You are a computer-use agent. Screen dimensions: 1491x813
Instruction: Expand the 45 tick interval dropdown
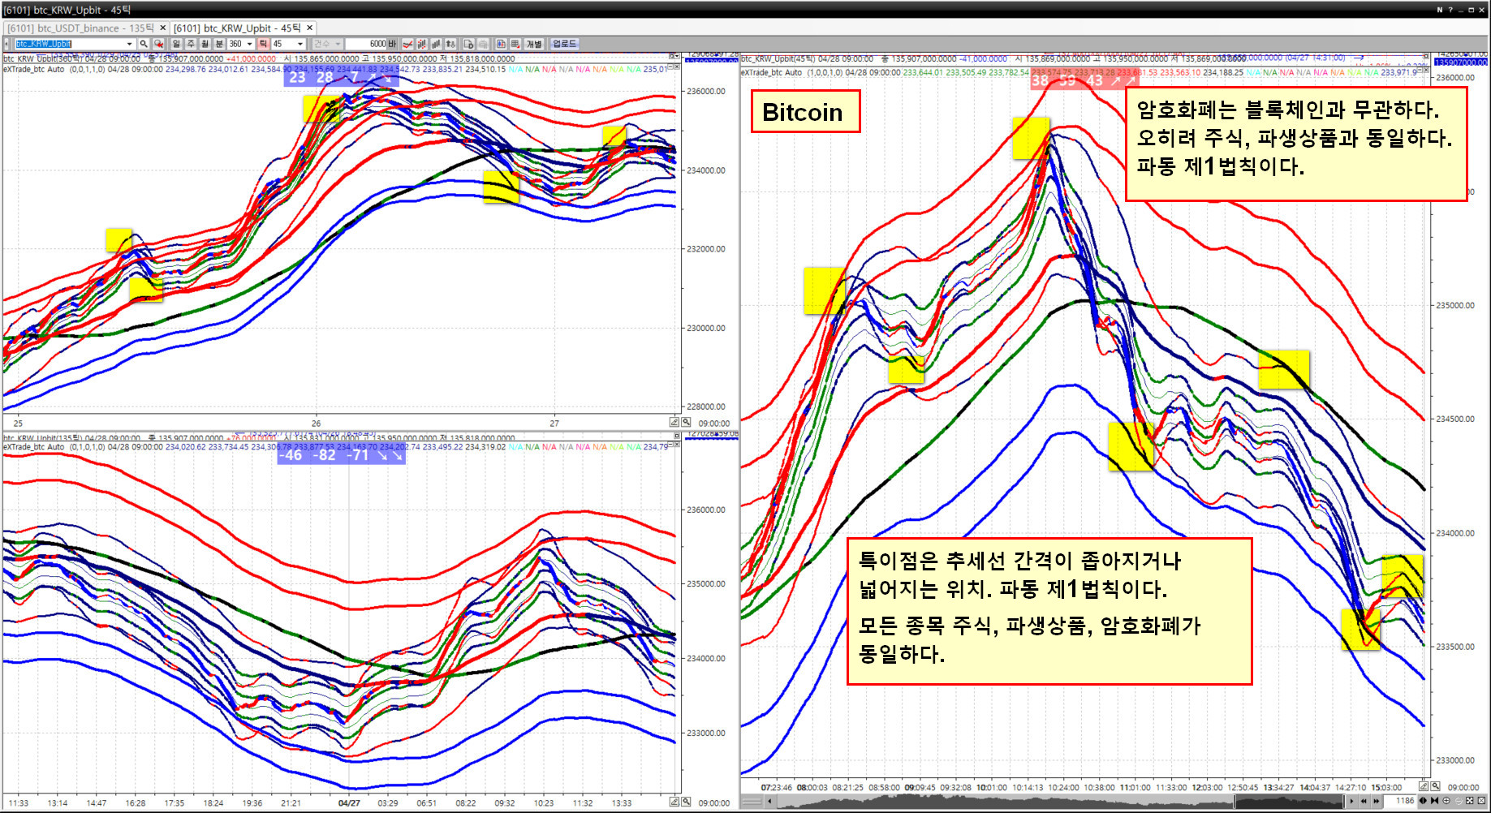[299, 44]
